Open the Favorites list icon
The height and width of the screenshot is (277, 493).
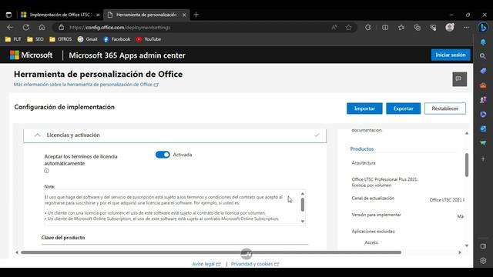401,28
